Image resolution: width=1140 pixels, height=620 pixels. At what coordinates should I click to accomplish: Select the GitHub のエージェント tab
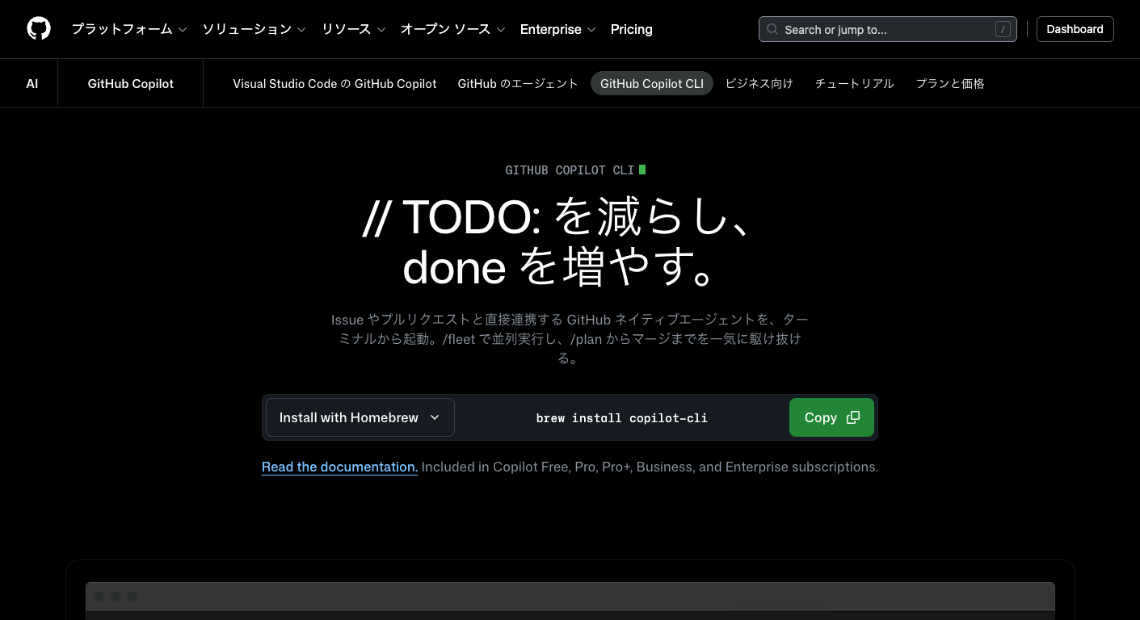click(518, 83)
